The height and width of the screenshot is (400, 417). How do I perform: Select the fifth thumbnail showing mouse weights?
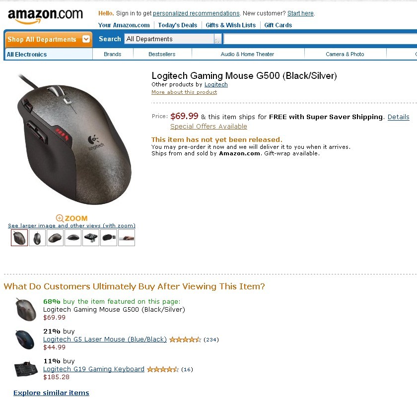click(x=91, y=238)
